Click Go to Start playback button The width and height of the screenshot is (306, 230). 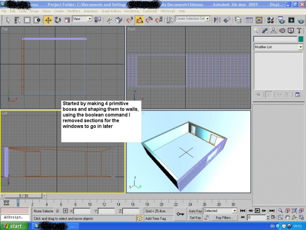coord(243,211)
